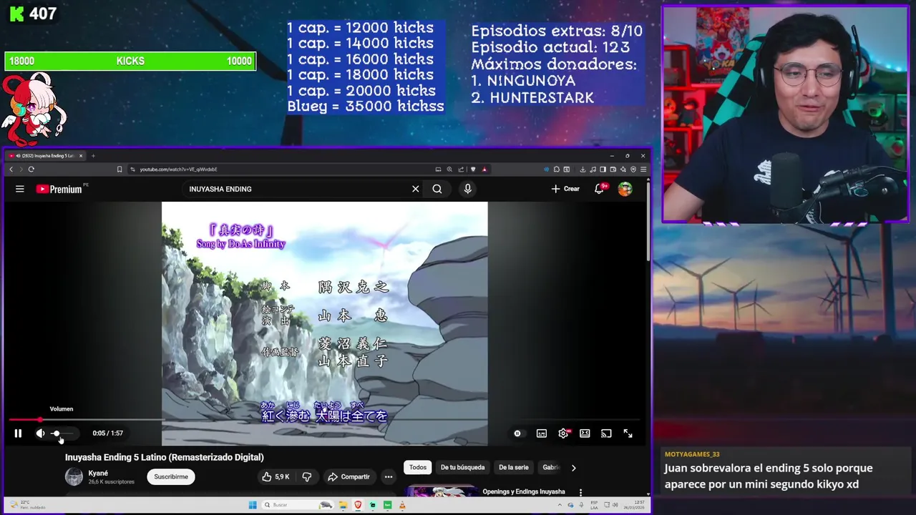Open the player settings gear

tap(564, 433)
